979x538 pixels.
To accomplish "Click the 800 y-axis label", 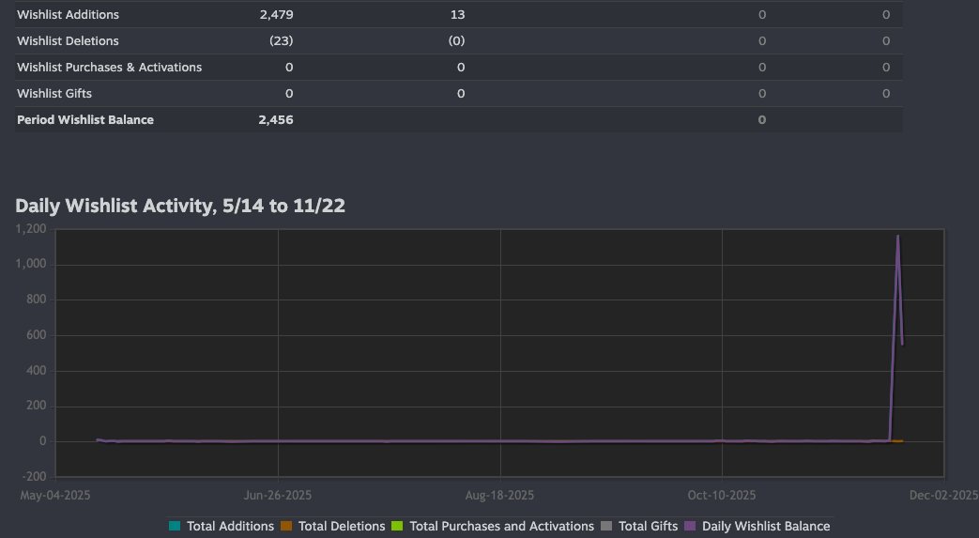I will point(37,300).
